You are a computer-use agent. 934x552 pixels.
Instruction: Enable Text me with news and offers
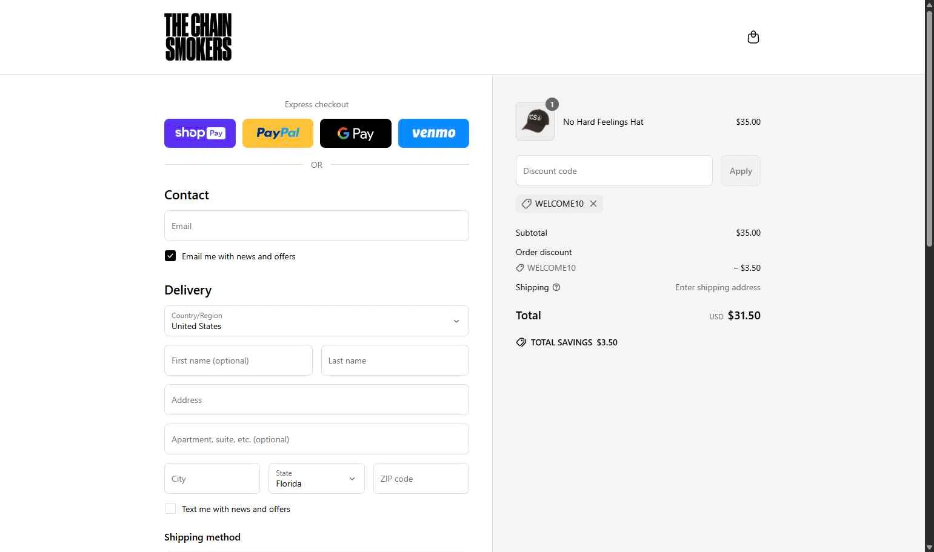pyautogui.click(x=170, y=508)
